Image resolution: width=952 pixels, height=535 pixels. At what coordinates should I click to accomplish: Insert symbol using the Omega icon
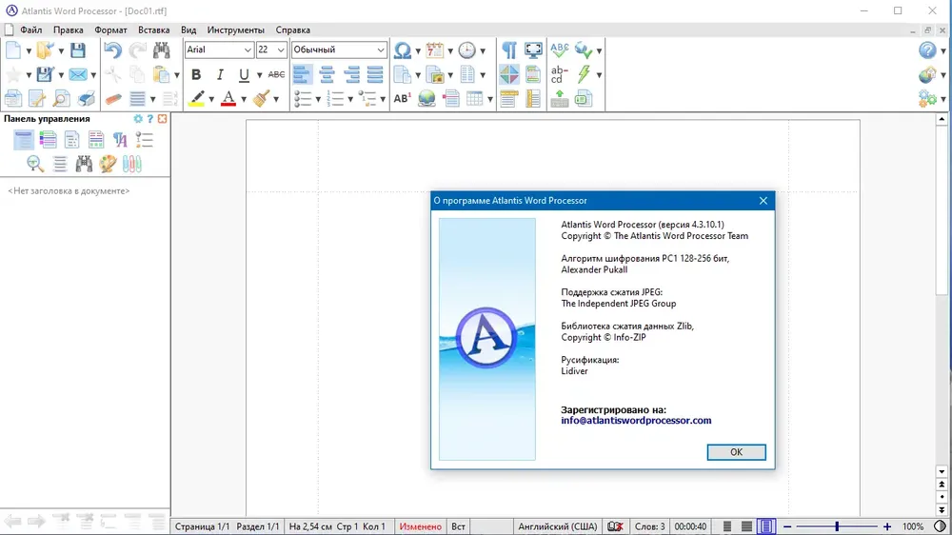pyautogui.click(x=402, y=50)
